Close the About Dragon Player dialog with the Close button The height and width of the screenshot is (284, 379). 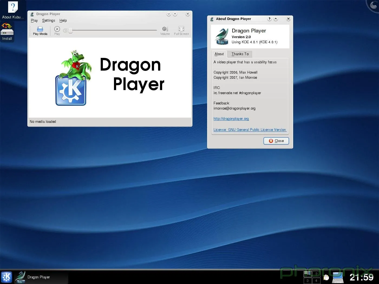tap(276, 141)
